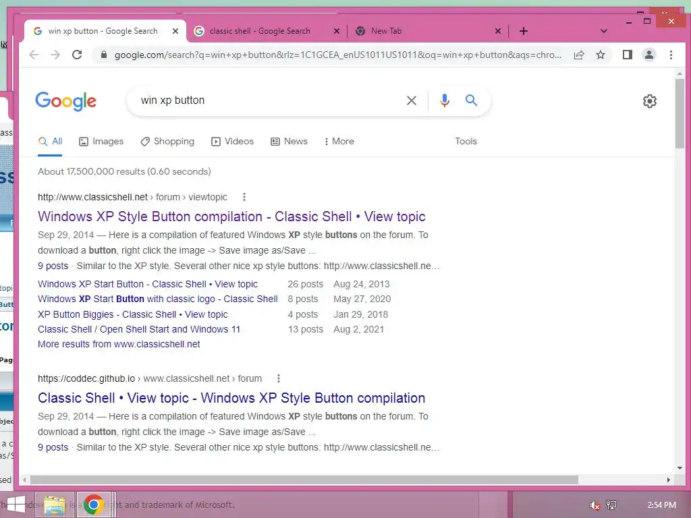Open the Chrome three-dot menu
Viewport: 691px width, 518px height.
click(x=671, y=55)
